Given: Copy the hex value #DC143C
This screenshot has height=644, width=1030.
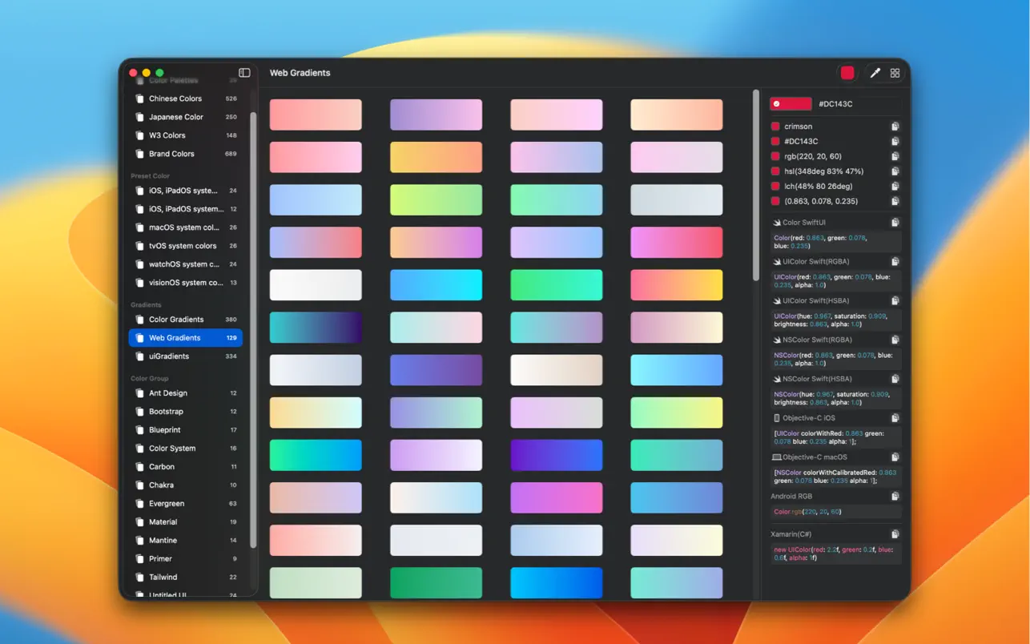Looking at the screenshot, I should 895,141.
